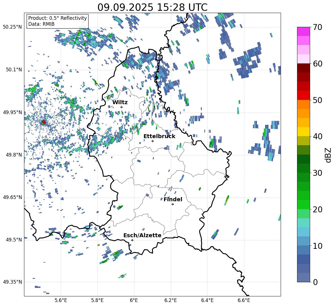Click the slate blue bottom colorbar segment
The width and height of the screenshot is (335, 306).
point(303,278)
